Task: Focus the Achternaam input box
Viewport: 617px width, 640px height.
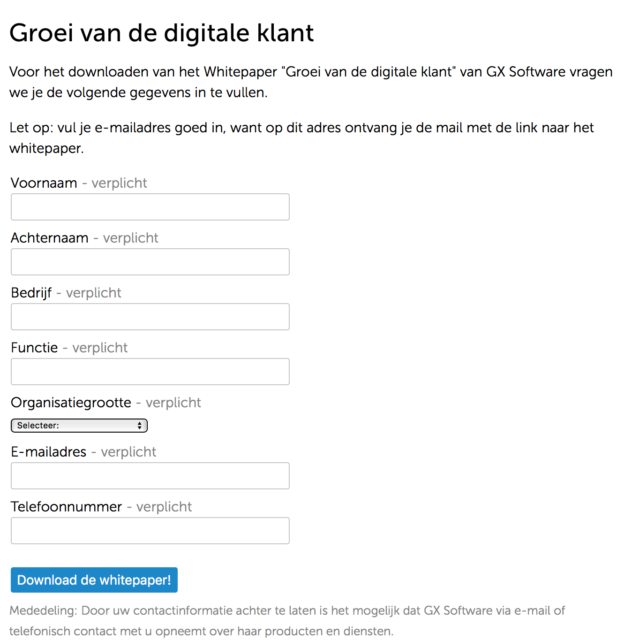Action: [150, 262]
